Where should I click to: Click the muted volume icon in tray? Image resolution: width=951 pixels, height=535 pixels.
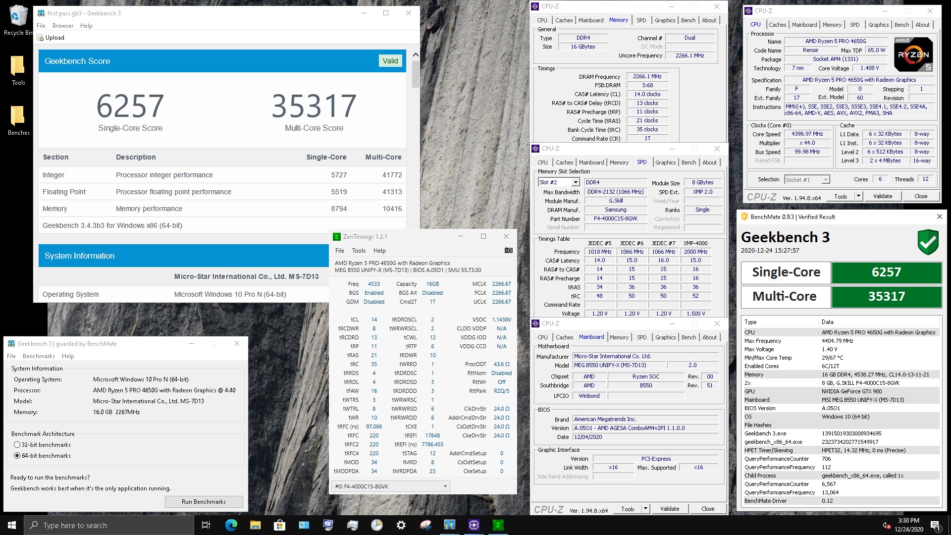tap(887, 525)
